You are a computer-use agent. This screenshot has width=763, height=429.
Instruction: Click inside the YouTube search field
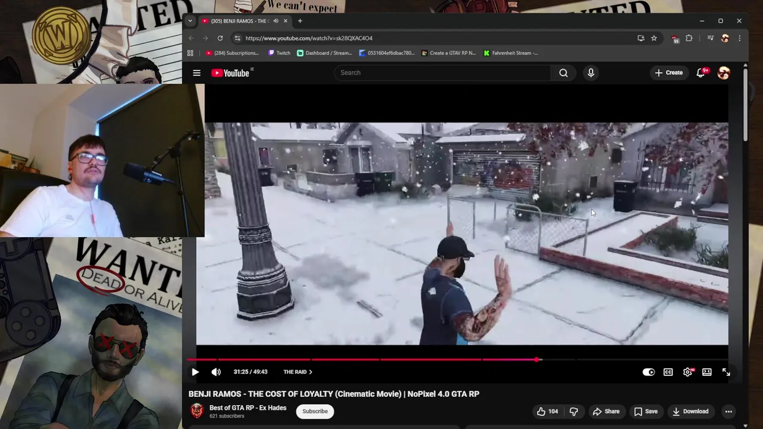click(443, 73)
